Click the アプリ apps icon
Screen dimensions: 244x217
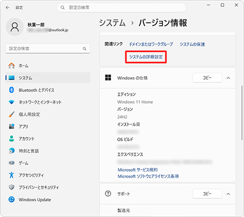(x=12, y=127)
